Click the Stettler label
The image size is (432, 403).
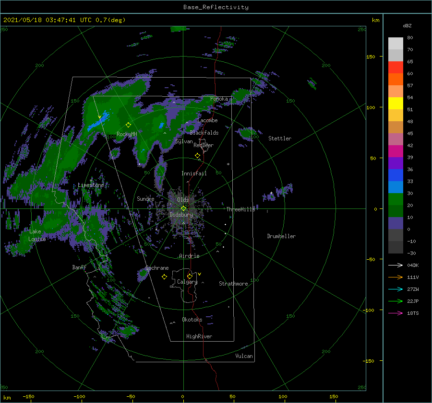click(x=280, y=138)
